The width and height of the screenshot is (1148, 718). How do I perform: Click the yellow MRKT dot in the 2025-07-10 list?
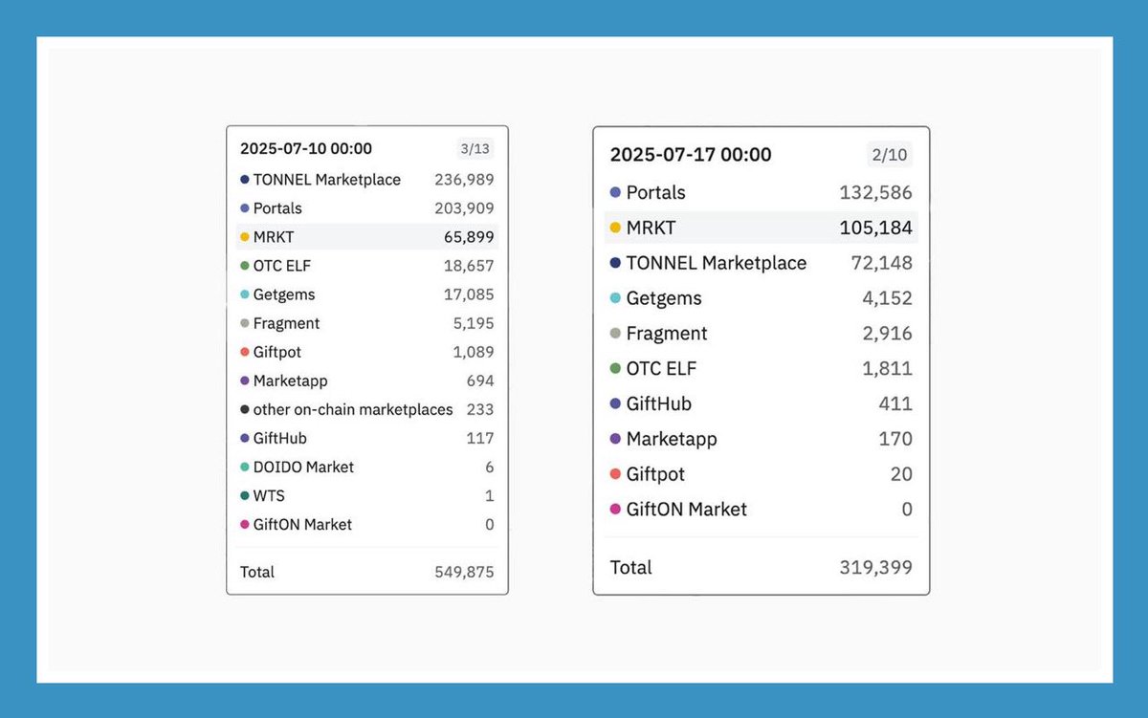tap(245, 237)
